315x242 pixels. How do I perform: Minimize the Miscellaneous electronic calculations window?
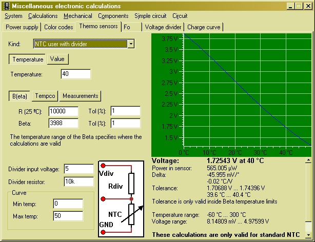[x=290, y=6]
